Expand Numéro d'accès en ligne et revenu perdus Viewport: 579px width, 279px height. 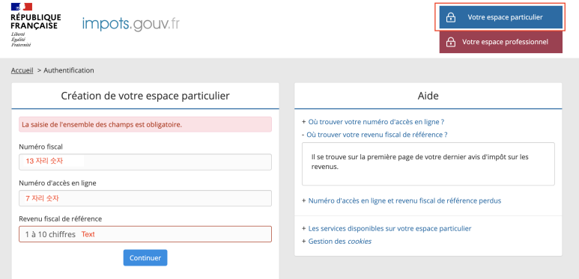pos(404,201)
